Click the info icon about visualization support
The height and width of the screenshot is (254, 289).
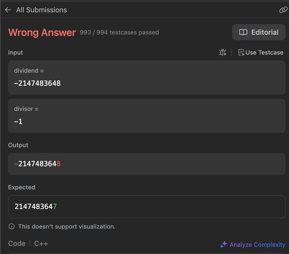11,226
